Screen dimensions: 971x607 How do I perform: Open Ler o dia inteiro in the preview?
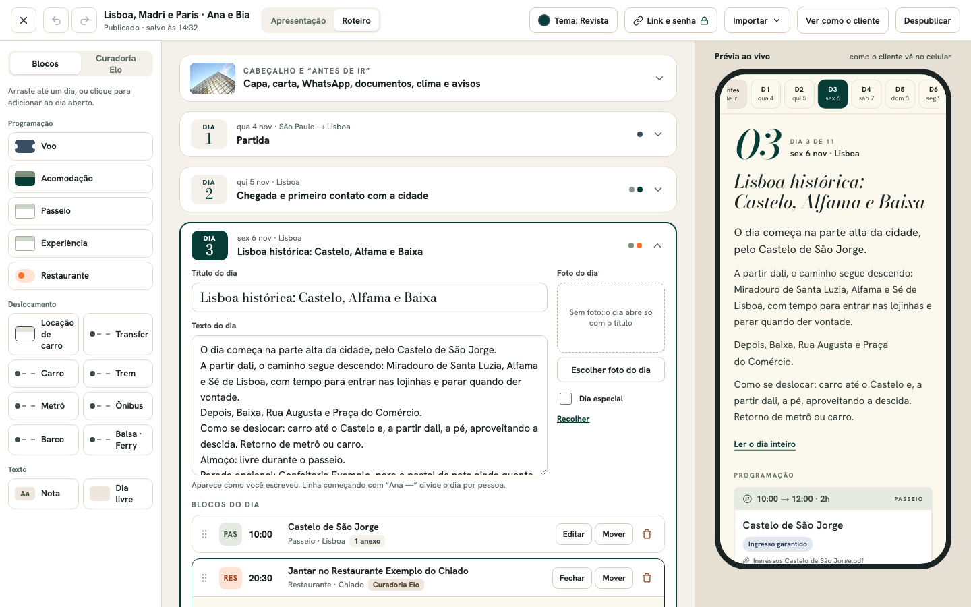point(765,444)
